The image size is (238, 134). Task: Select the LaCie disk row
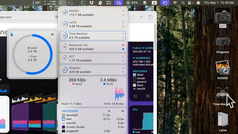tap(93, 24)
